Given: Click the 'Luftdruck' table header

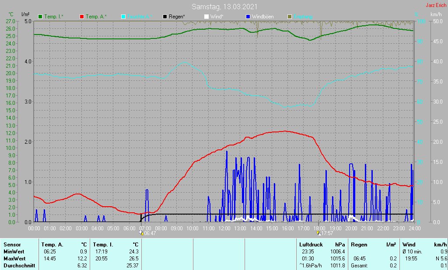Looking at the screenshot, I should (x=311, y=245).
